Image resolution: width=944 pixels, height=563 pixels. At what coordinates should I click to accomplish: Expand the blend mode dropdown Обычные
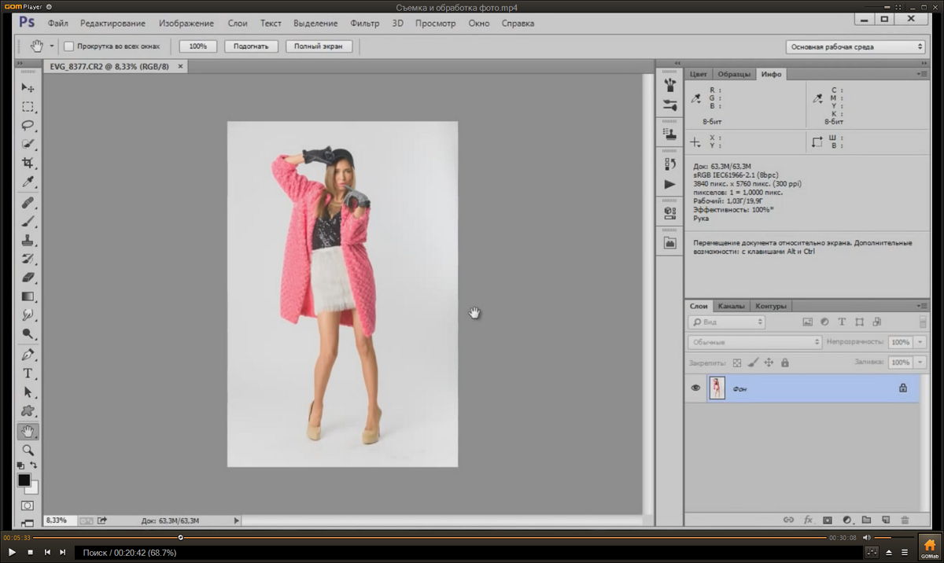click(754, 343)
